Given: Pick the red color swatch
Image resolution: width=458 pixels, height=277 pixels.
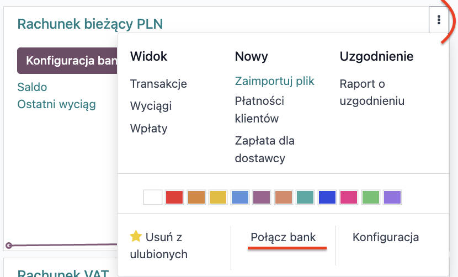Looking at the screenshot, I should tap(174, 197).
